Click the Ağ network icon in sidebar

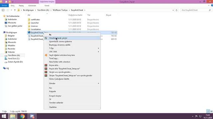4,68
